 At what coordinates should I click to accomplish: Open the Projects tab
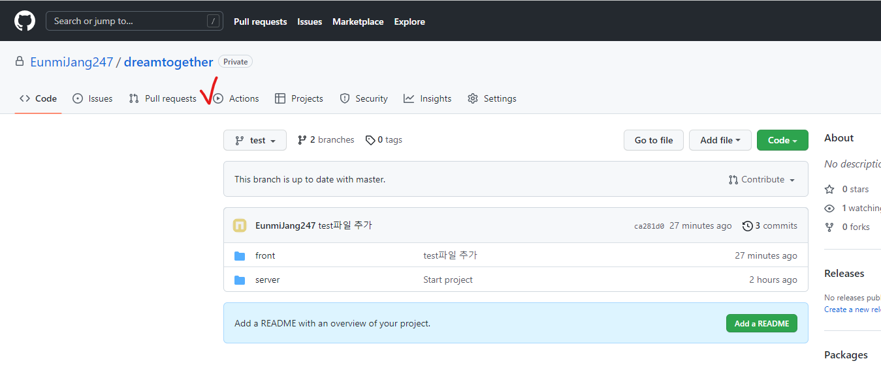pyautogui.click(x=298, y=98)
